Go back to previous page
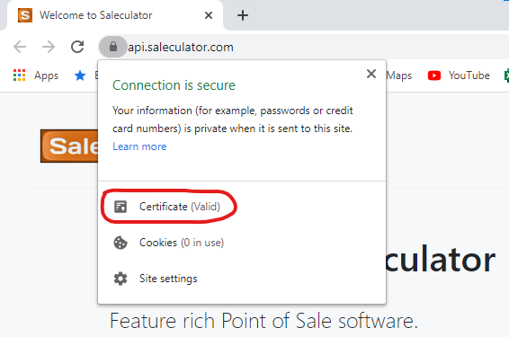Image resolution: width=509 pixels, height=337 pixels. (20, 47)
